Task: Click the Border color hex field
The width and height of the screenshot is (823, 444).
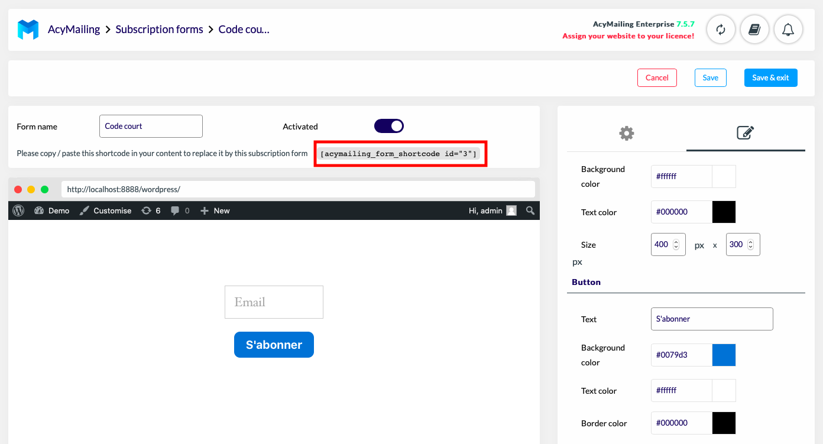Action: tap(682, 423)
